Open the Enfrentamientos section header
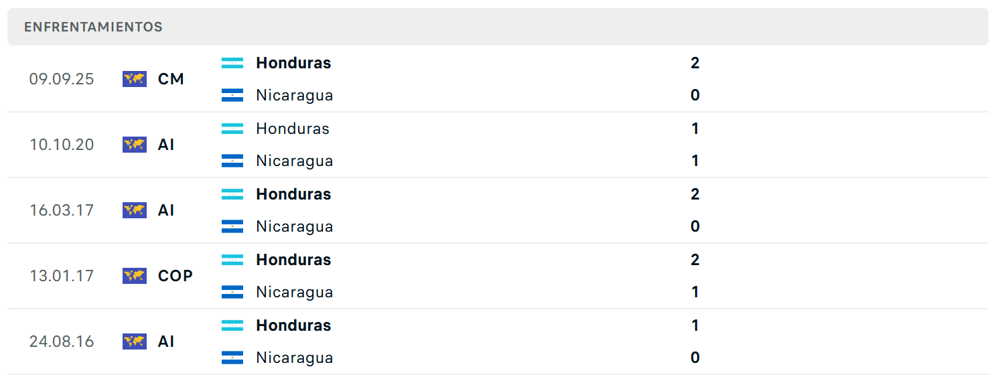Viewport: 1002px width, 383px height. [x=498, y=27]
